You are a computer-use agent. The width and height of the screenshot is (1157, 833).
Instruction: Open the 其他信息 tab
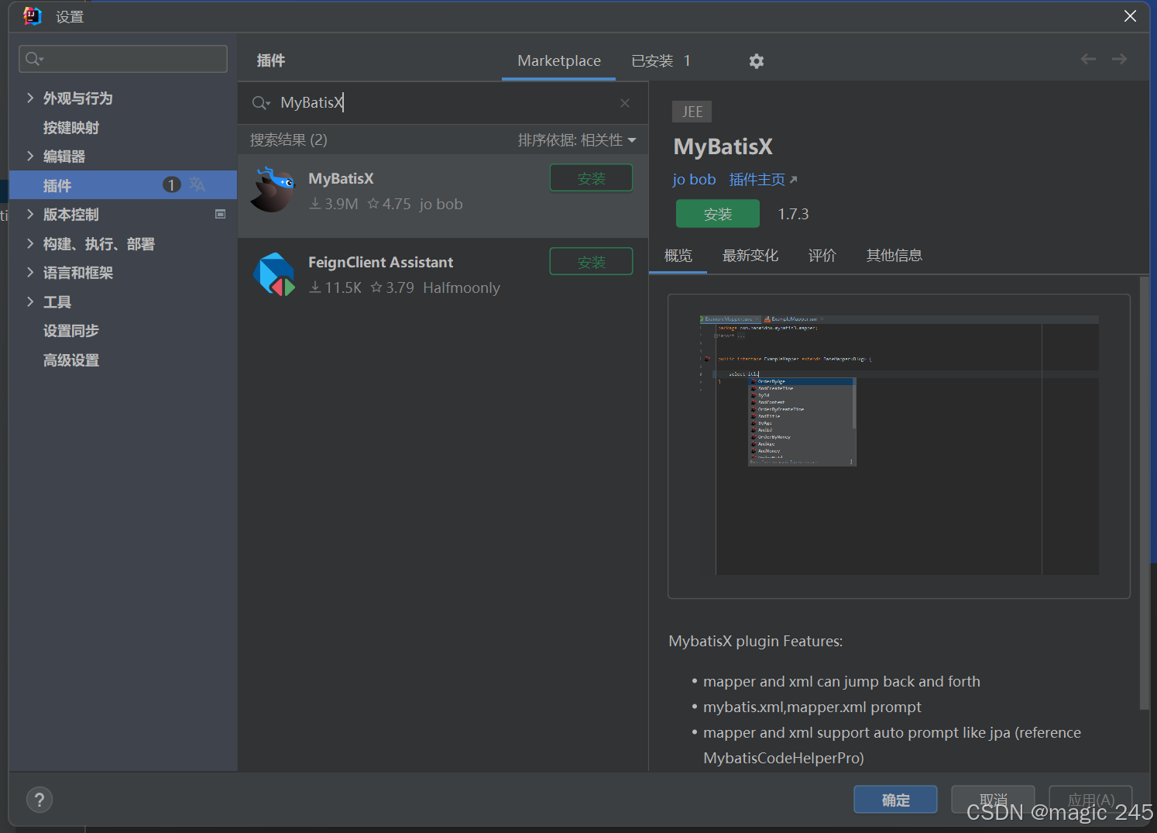click(x=894, y=256)
